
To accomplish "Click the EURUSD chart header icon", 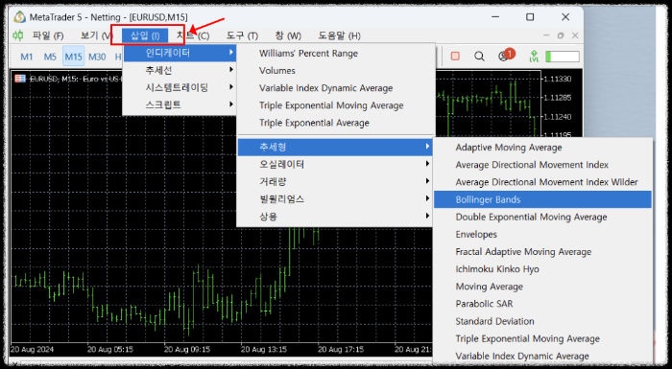I will (20, 79).
